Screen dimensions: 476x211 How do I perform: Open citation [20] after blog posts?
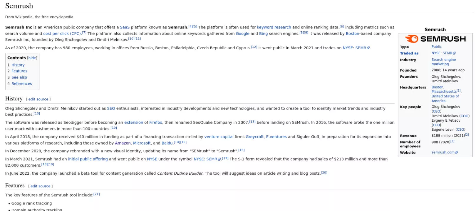pos(324,173)
